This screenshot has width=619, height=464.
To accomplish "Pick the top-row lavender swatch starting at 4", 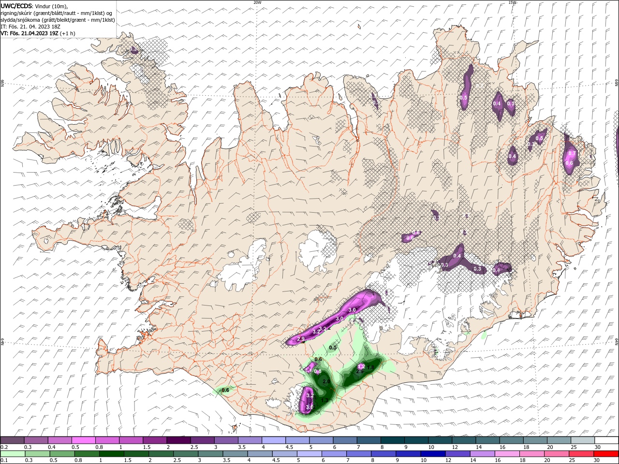I will click(x=273, y=440).
